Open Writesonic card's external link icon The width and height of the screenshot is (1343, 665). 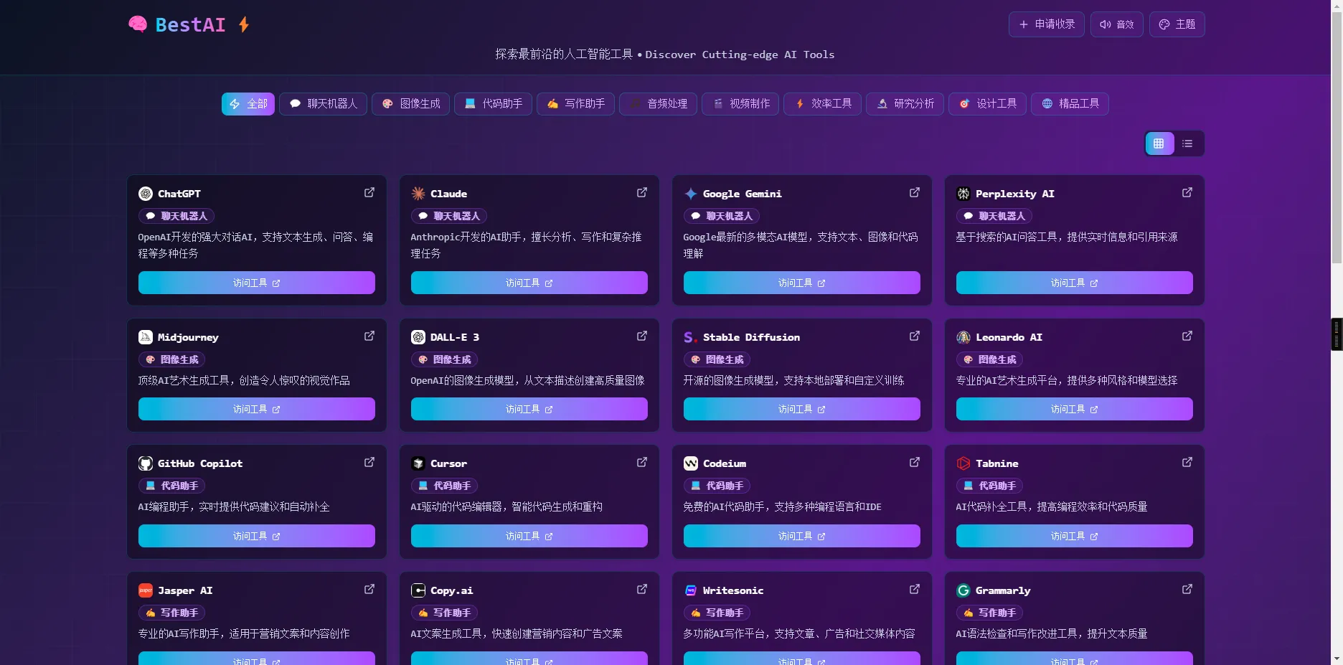[915, 589]
